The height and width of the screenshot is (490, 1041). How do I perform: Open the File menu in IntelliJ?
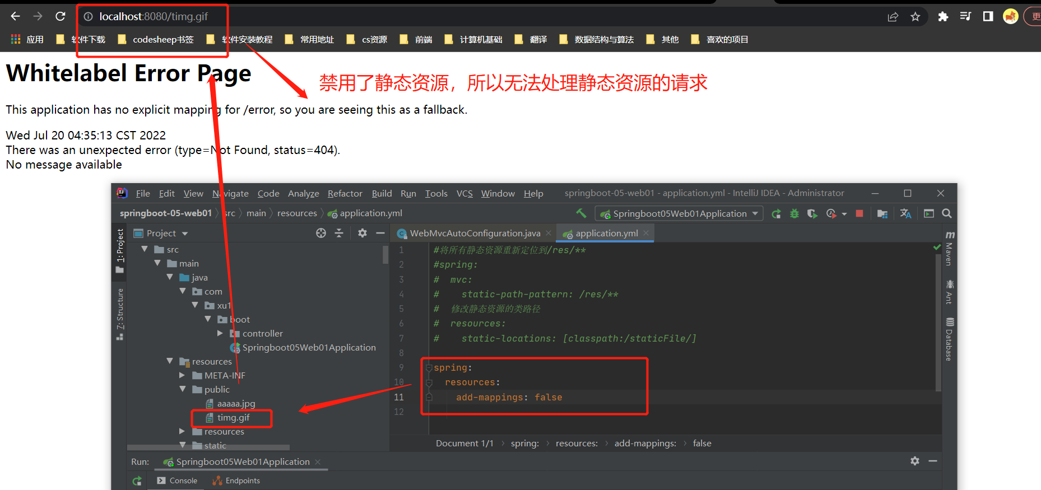click(x=143, y=193)
